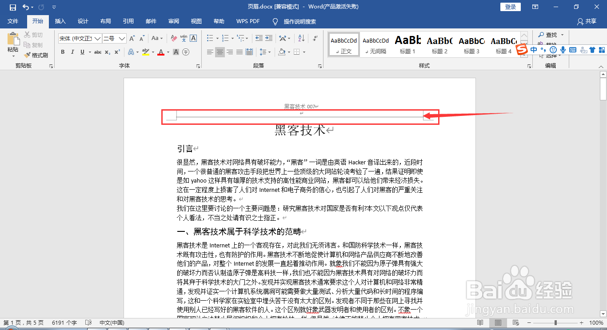Viewport: 607px width, 330px height.
Task: Toggle Underline formatting
Action: [83, 52]
